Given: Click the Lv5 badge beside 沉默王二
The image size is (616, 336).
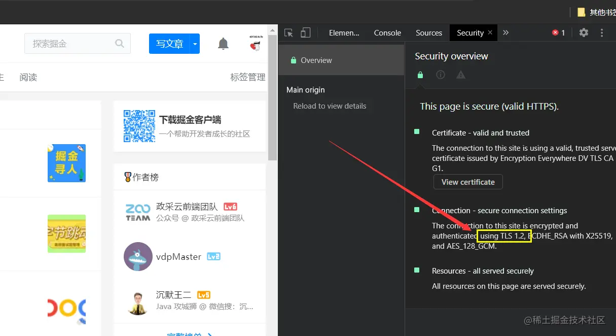Looking at the screenshot, I should (x=204, y=295).
